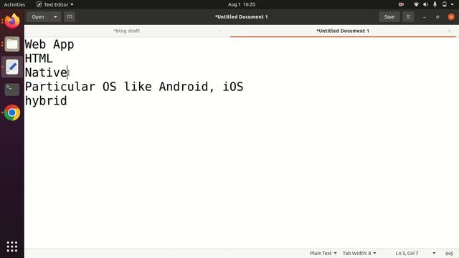
Task: Change the Plain Text syntax mode
Action: [x=323, y=253]
